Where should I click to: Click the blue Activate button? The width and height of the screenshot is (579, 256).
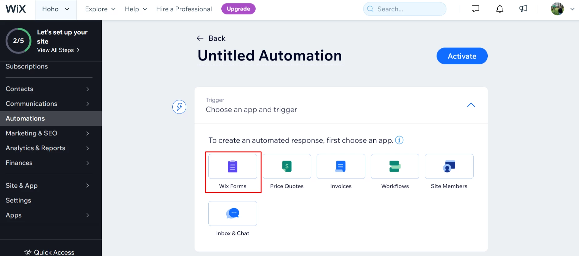pos(462,56)
